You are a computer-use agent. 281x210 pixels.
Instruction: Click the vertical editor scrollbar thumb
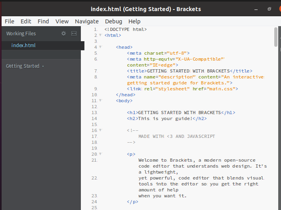276,37
